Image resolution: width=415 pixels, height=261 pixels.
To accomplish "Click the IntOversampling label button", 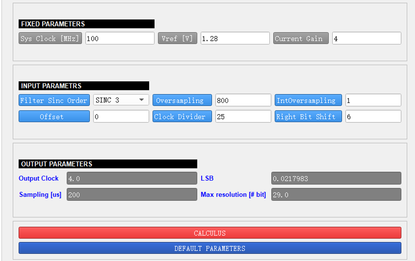I will (308, 100).
